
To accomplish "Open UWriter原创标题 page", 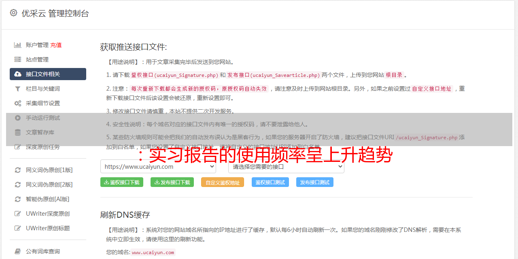I will point(48,228).
